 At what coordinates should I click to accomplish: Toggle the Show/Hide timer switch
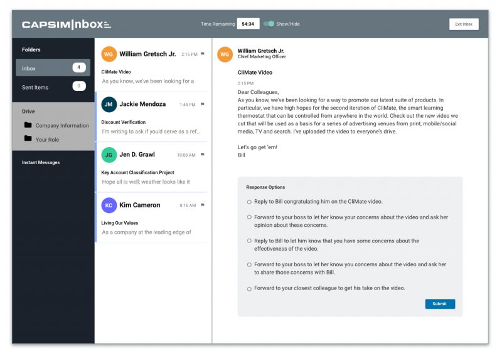point(269,24)
